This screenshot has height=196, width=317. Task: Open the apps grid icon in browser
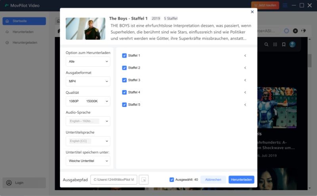pos(275,45)
